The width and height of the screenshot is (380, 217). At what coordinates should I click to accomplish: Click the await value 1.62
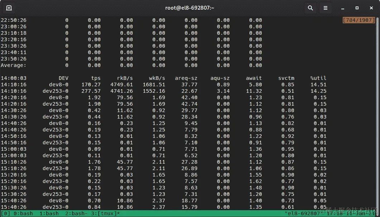click(256, 181)
